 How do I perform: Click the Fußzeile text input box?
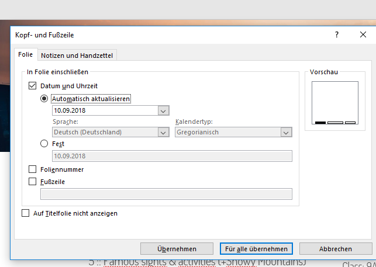point(165,194)
